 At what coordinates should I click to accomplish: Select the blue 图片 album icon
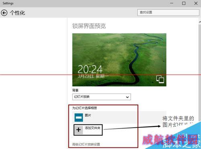pos(79,117)
